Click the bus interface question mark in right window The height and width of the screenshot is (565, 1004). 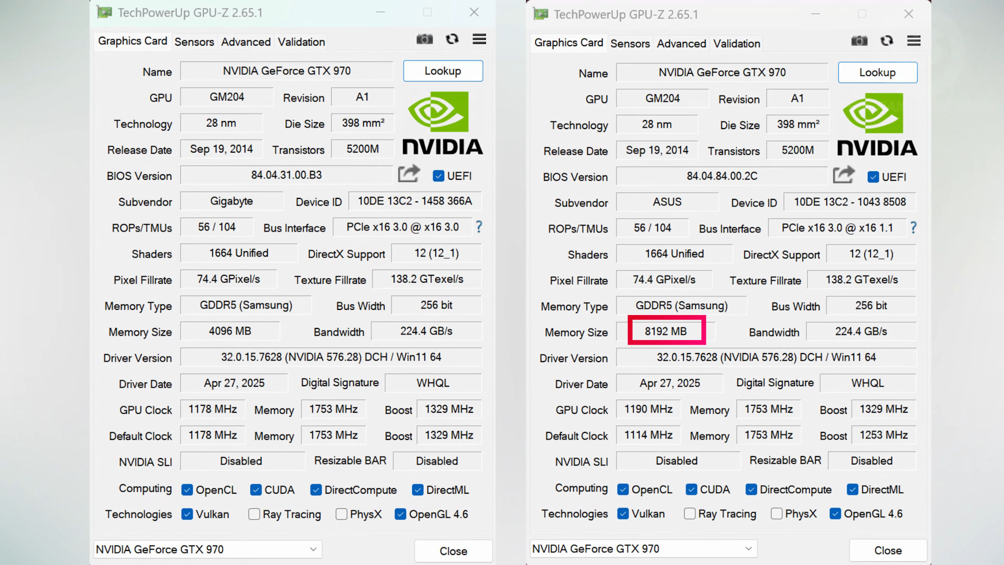[914, 228]
